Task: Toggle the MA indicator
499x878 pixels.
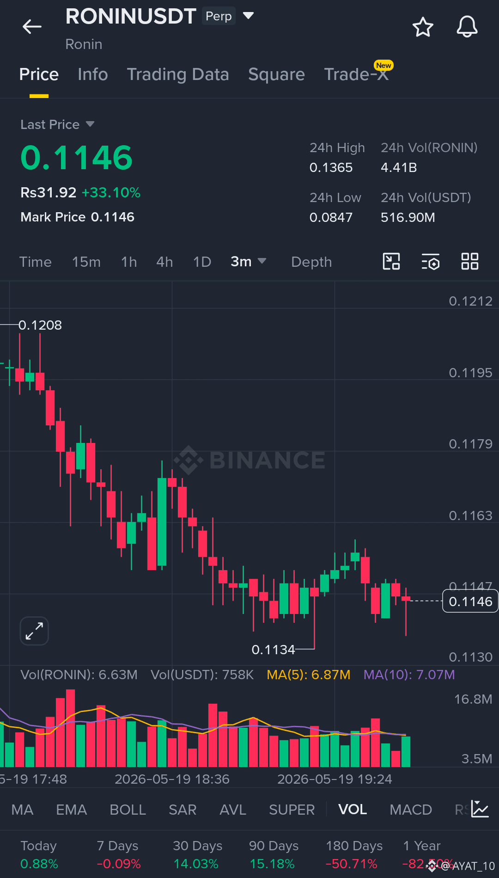Action: point(22,810)
